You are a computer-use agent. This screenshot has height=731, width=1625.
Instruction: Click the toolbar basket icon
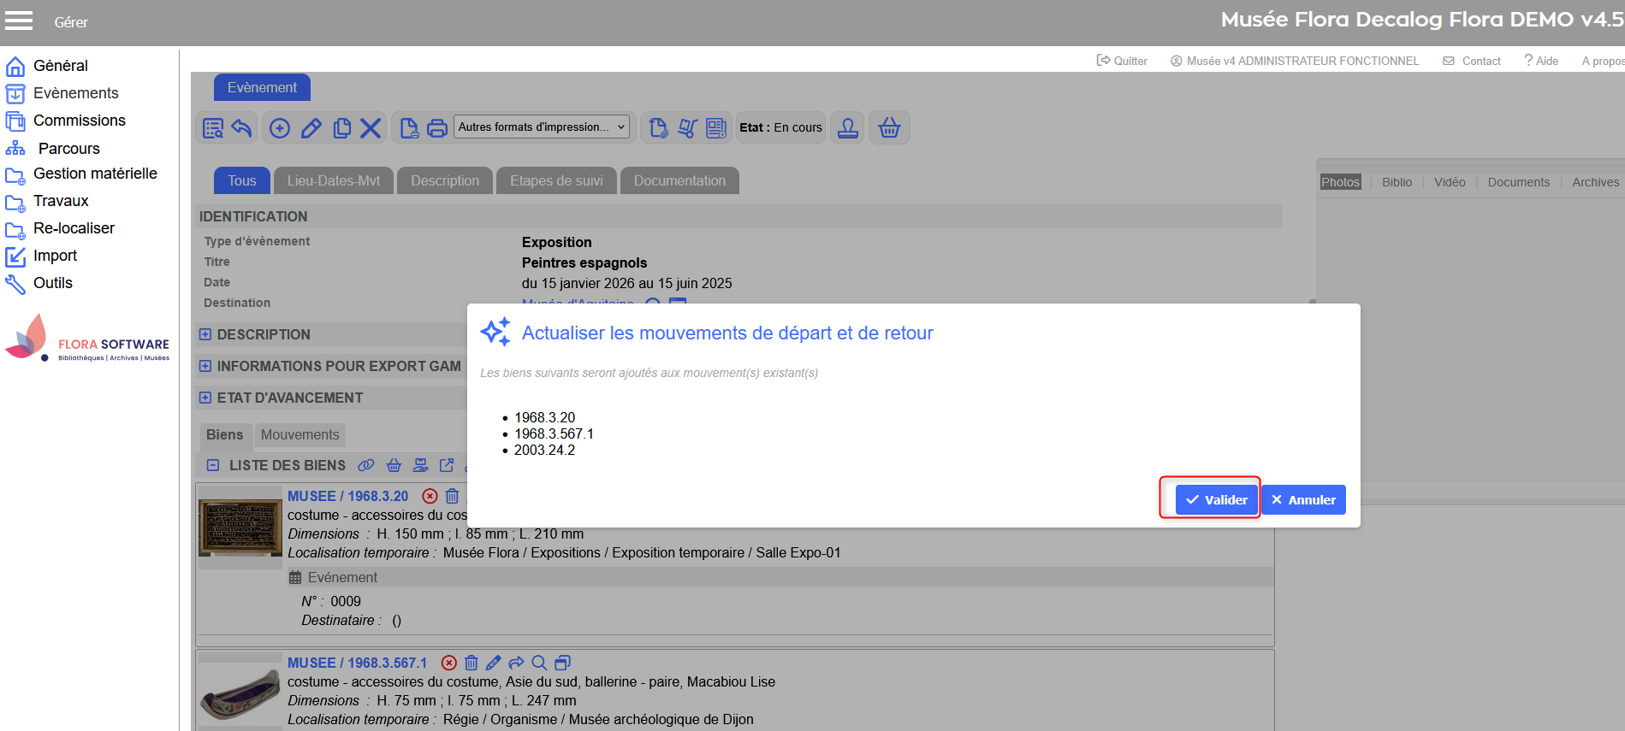click(890, 128)
